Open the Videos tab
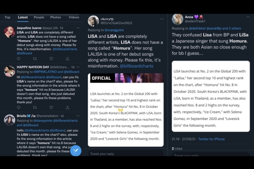Viewport: 254px width, 169px height. 74,18
